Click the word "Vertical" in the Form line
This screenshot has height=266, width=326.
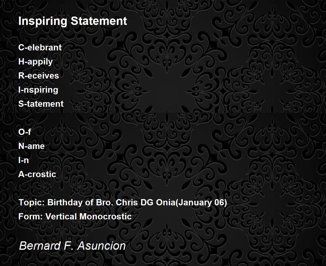[x=61, y=216]
